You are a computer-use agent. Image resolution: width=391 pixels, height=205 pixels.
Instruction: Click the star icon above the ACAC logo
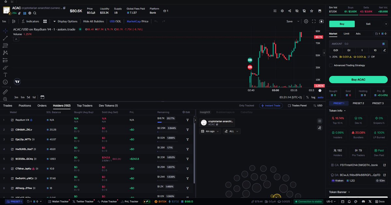(x=6, y=2)
